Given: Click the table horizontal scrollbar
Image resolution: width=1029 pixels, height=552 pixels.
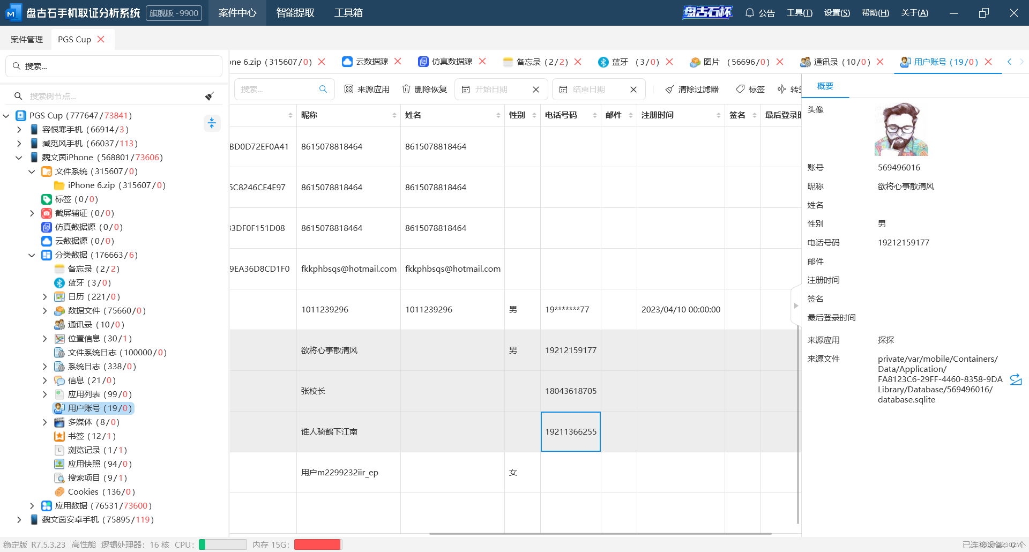Looking at the screenshot, I should coord(600,534).
